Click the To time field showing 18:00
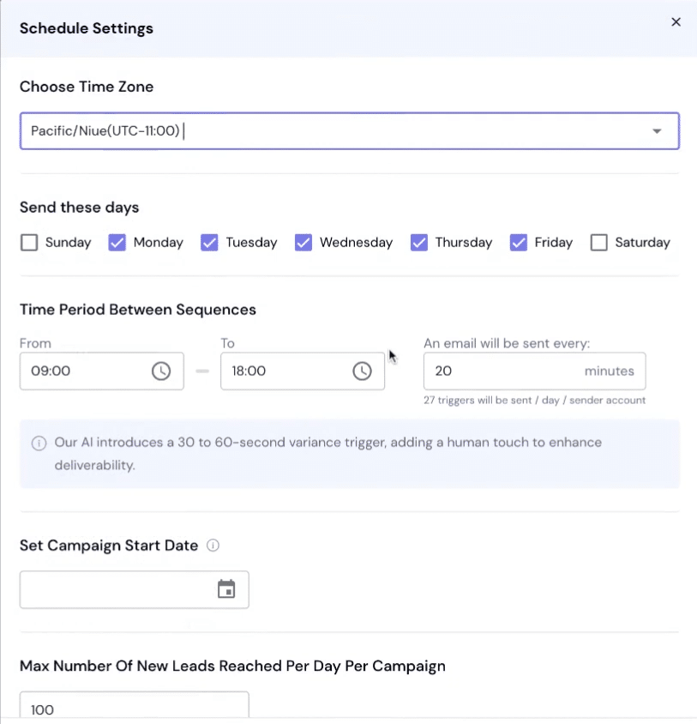The width and height of the screenshot is (697, 724). [x=303, y=371]
